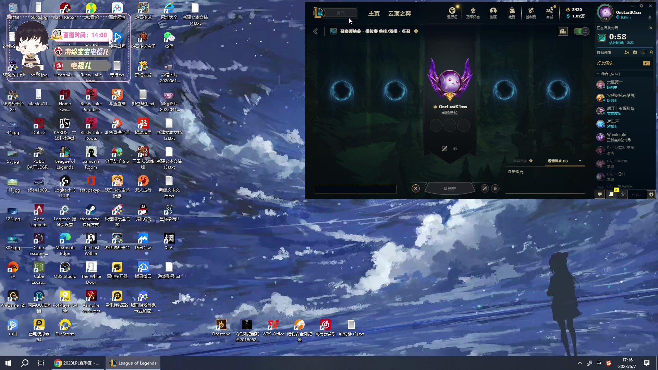Show queue info next to 征召

(416, 31)
